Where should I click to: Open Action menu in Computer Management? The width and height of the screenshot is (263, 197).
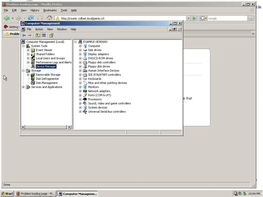pos(39,29)
